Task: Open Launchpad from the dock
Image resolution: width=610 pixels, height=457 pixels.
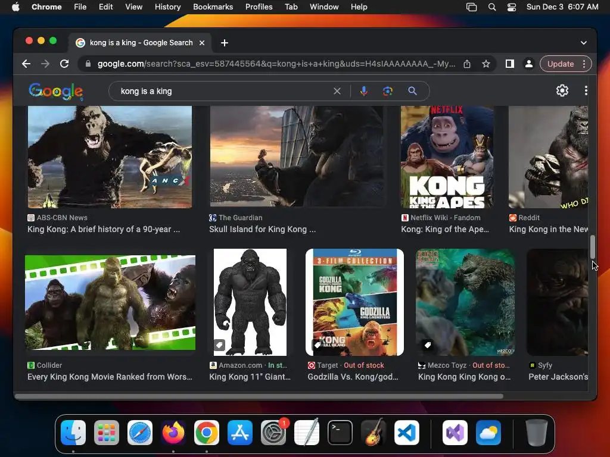Action: point(107,433)
